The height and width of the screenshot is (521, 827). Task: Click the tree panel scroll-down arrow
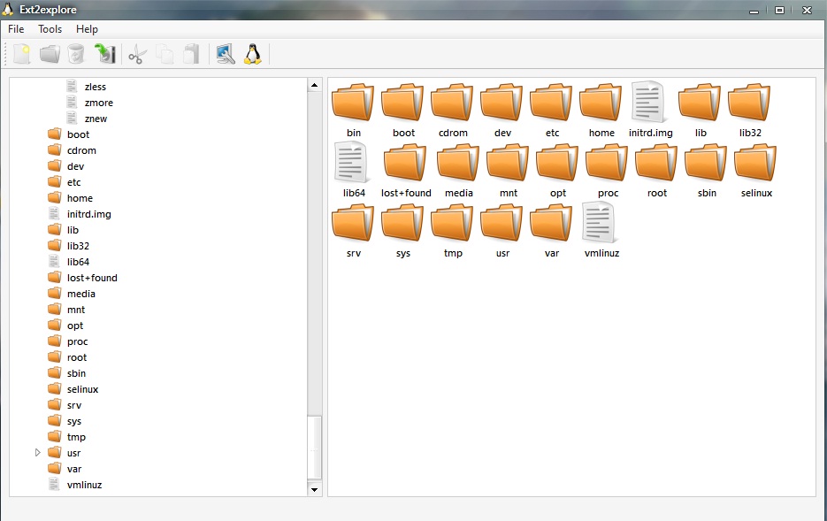[314, 488]
